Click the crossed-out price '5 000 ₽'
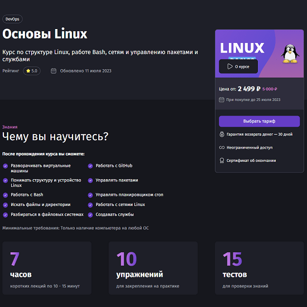This screenshot has height=307, width=307. tap(270, 89)
